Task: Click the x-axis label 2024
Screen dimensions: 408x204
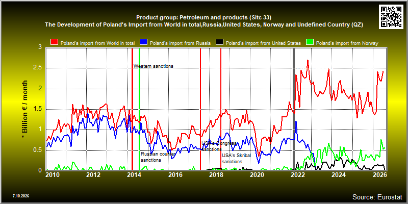Action: coord(339,175)
